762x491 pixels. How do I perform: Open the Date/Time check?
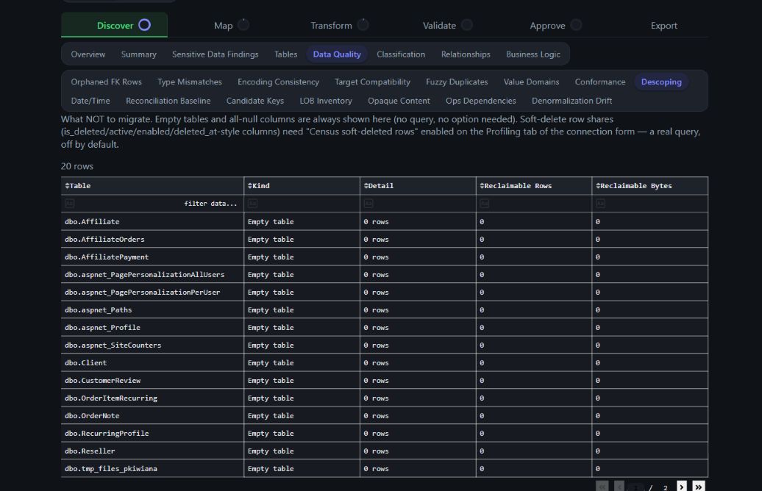click(90, 101)
